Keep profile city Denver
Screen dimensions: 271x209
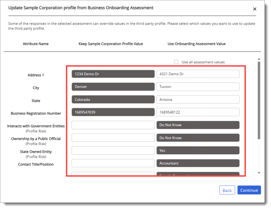(113, 87)
